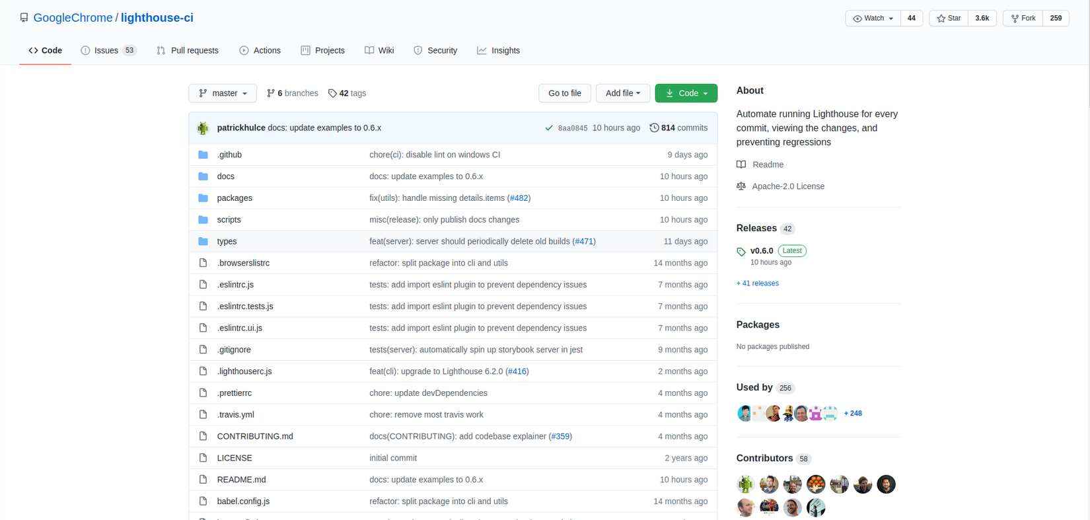Click the Readme book icon in About
The height and width of the screenshot is (520, 1090).
(741, 165)
